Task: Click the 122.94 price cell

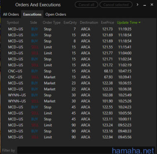Action: [x=107, y=137]
